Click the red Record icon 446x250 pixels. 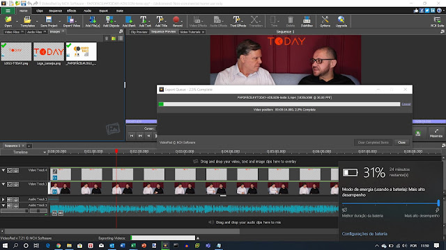[176, 19]
